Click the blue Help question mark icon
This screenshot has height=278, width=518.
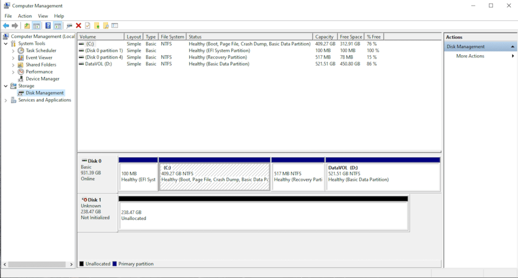(48, 26)
